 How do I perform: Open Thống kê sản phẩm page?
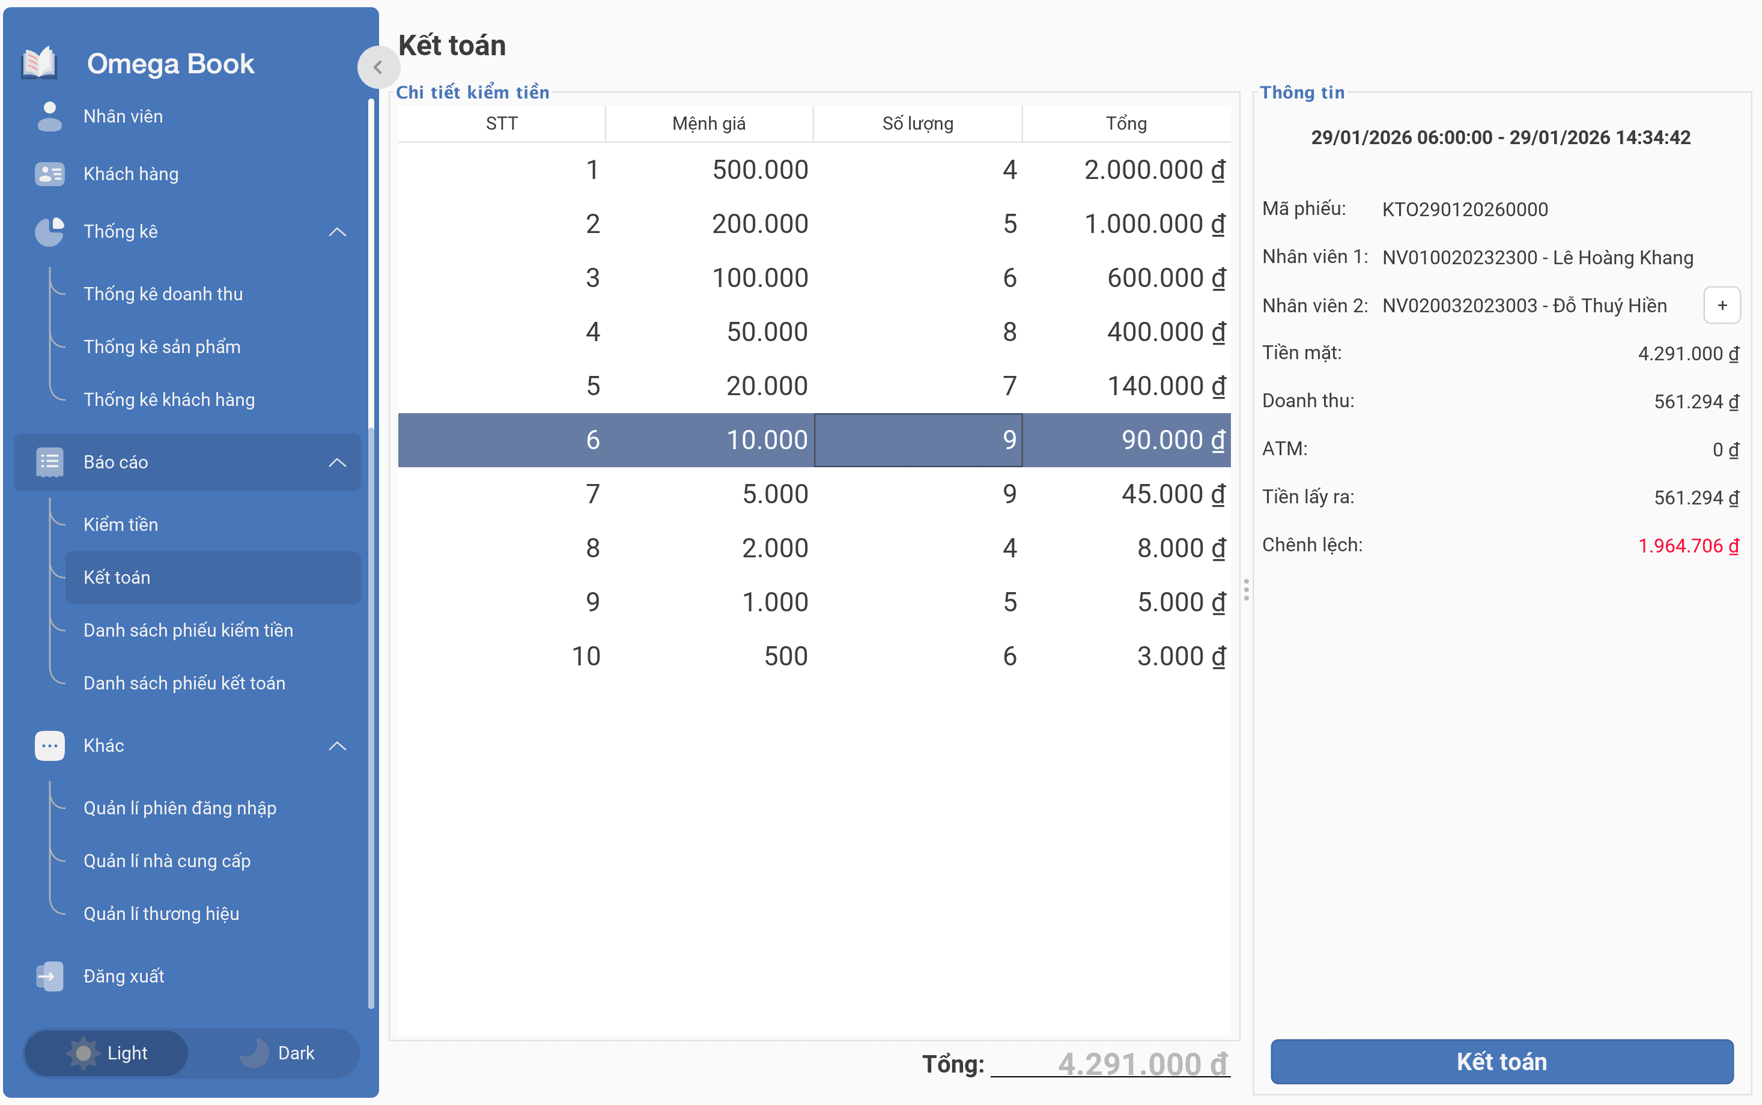(x=212, y=347)
